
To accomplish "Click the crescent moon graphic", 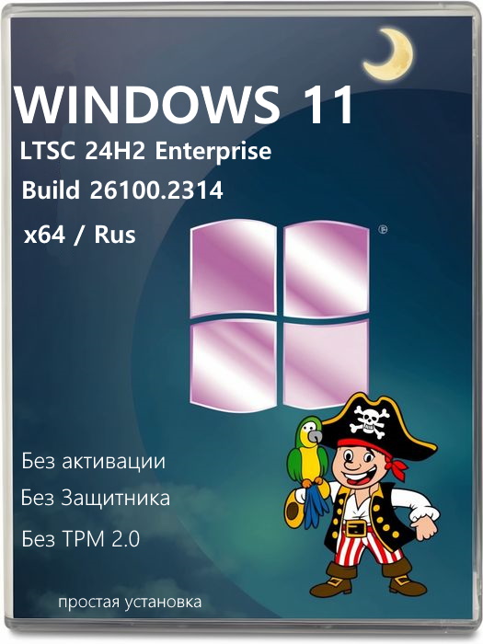I will pos(390,53).
